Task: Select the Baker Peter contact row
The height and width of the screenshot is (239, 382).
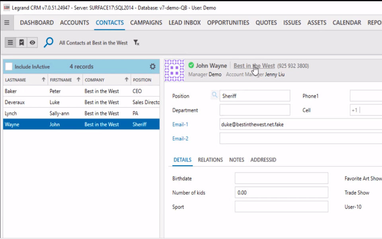Action: [x=81, y=91]
